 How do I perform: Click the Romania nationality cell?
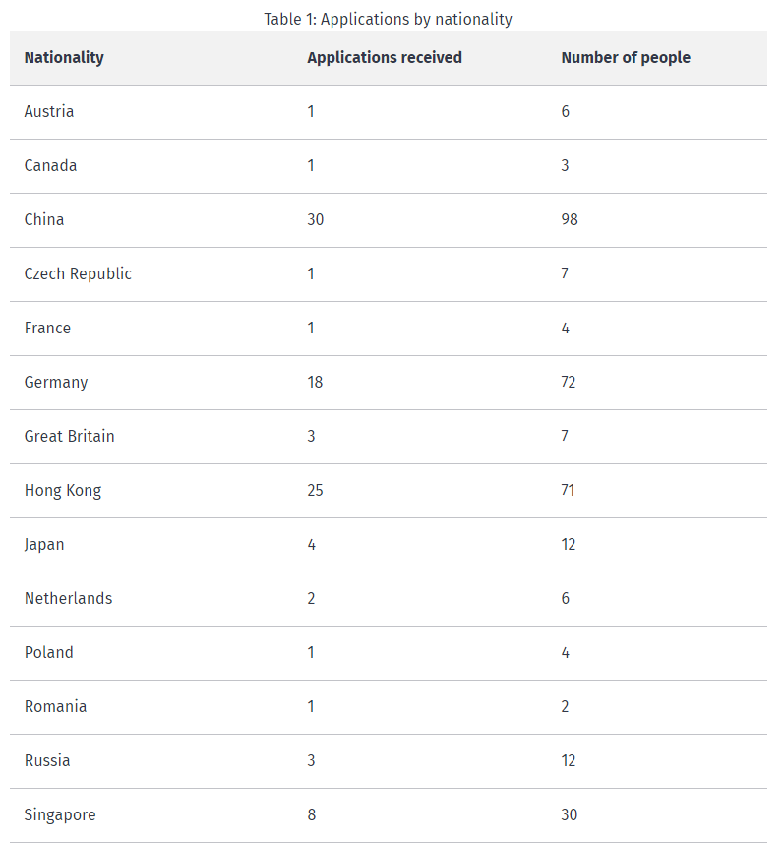[55, 707]
